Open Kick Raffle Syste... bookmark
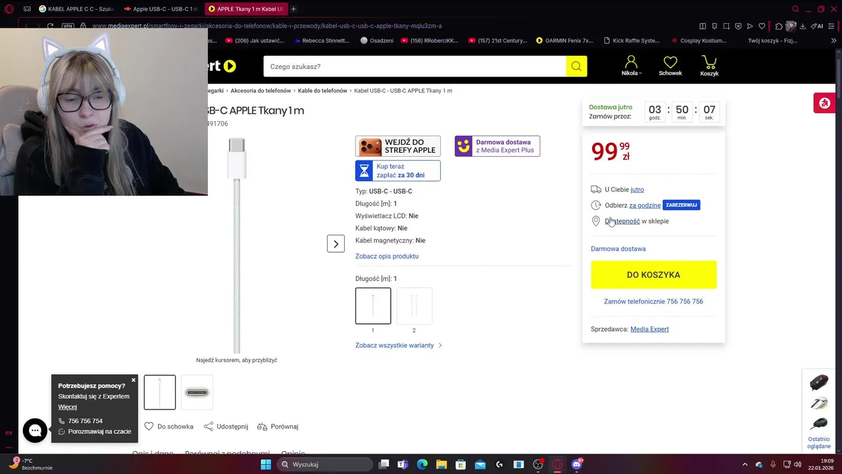The height and width of the screenshot is (474, 842). [x=631, y=40]
